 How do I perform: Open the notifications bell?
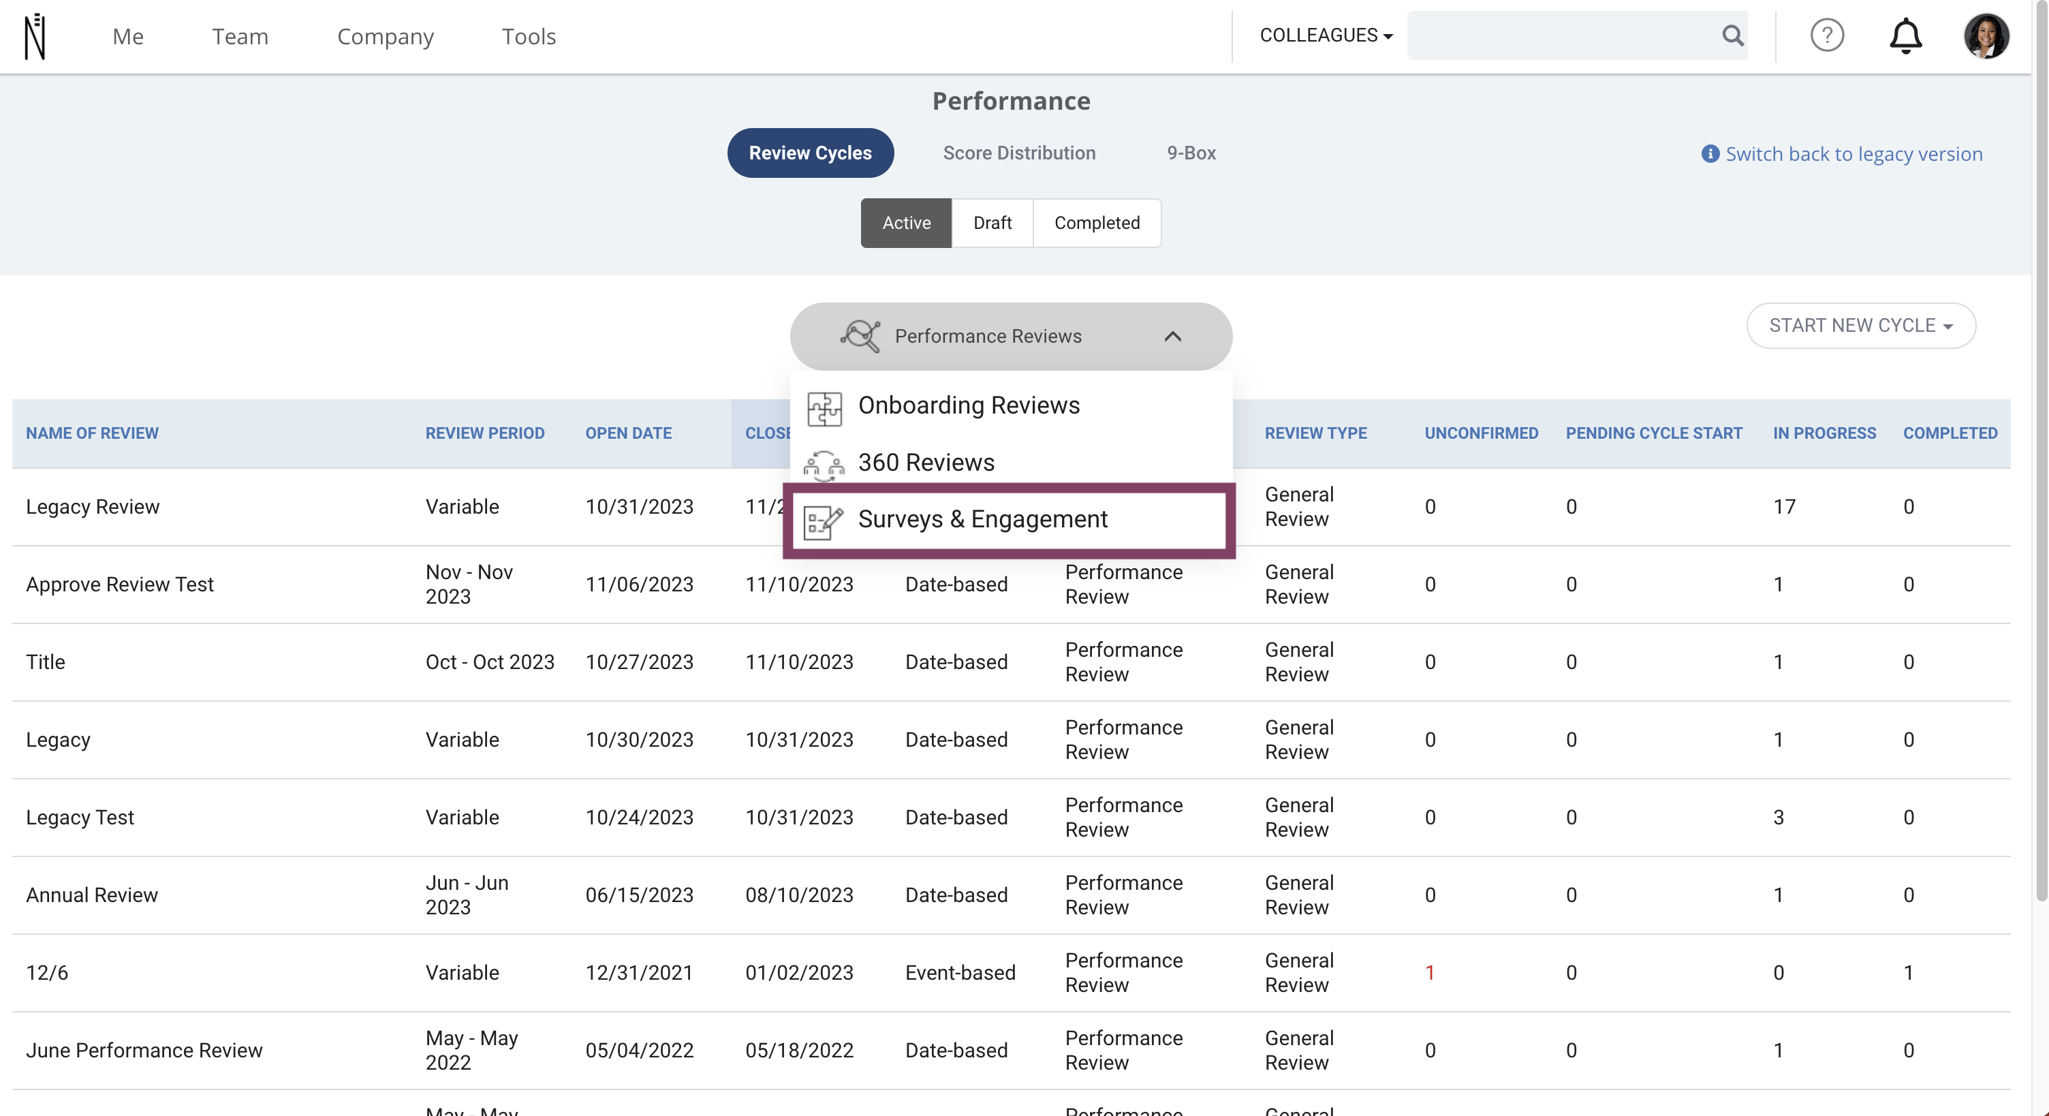(1906, 36)
